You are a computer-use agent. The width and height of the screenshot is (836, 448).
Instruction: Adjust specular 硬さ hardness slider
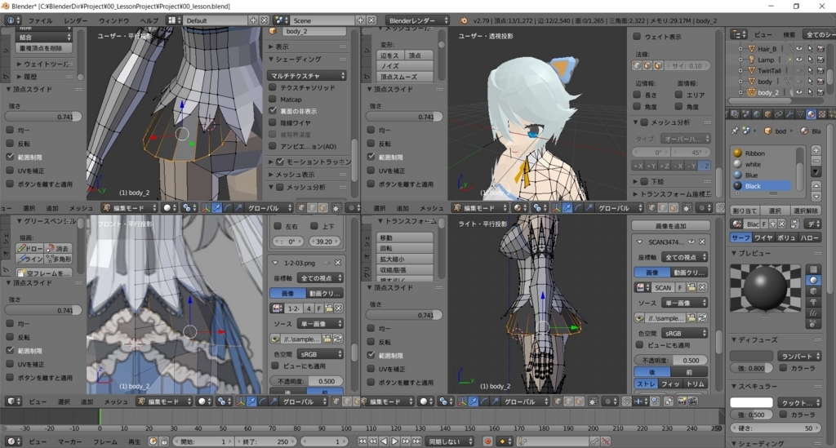point(776,428)
